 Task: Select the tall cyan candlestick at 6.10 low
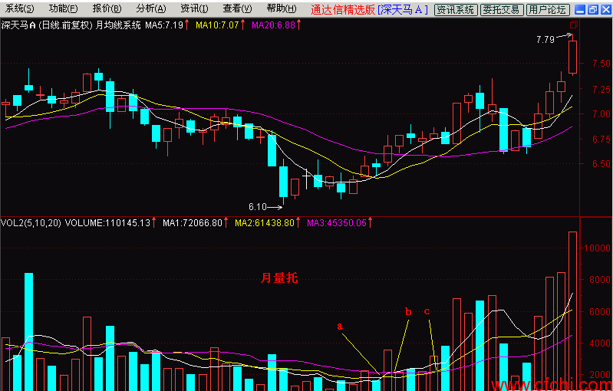click(283, 182)
